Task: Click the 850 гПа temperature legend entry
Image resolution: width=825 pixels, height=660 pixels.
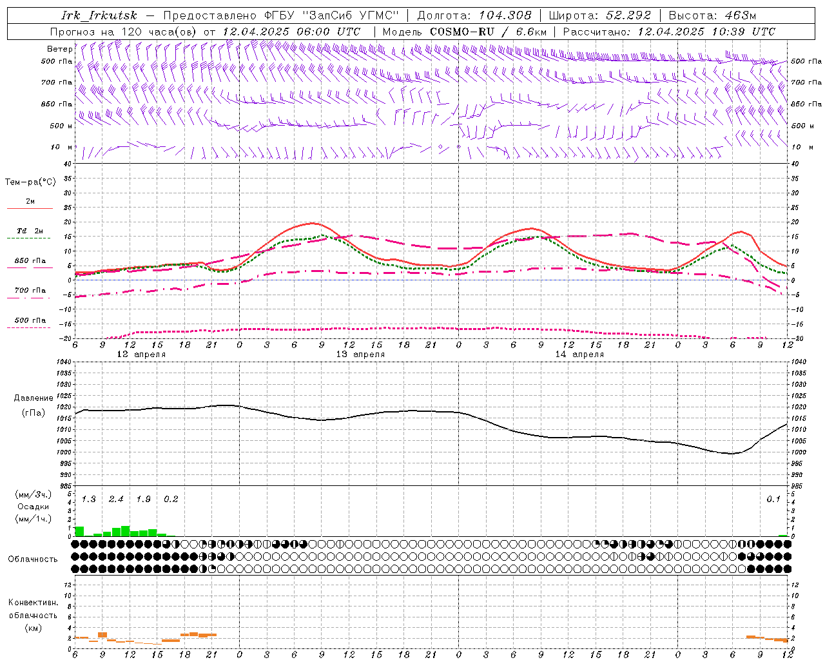Action: (x=30, y=261)
